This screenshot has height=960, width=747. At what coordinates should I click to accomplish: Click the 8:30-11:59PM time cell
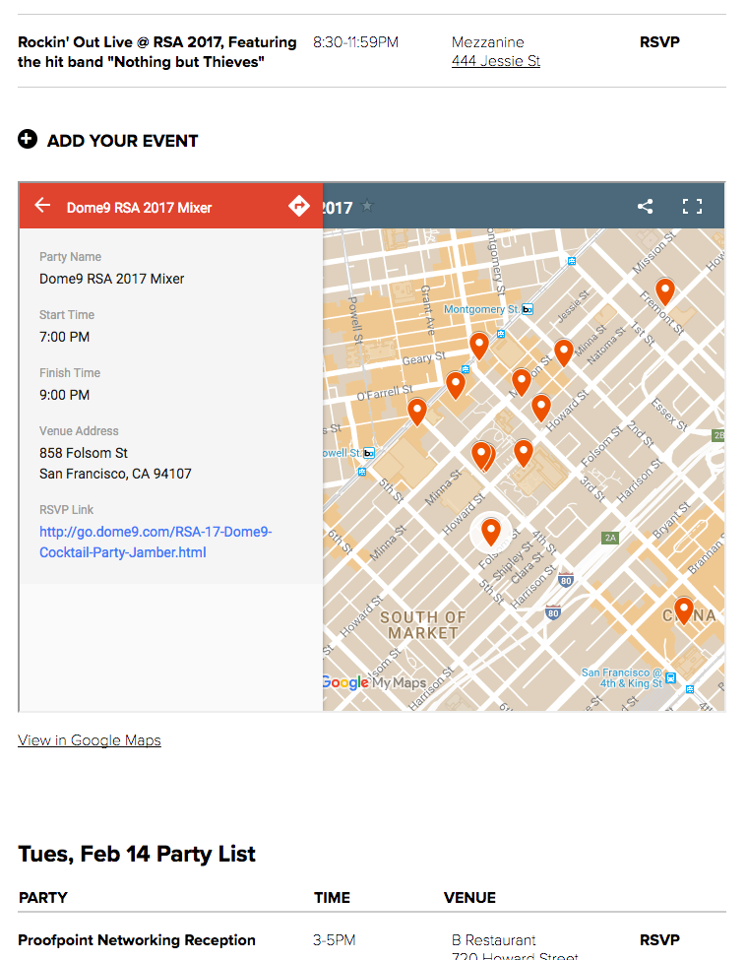click(x=355, y=42)
